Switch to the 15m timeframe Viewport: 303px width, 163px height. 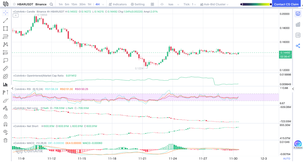(x=74, y=4)
